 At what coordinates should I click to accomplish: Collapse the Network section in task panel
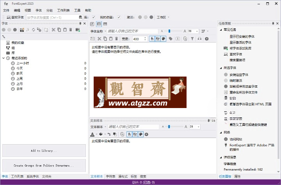click(221, 133)
